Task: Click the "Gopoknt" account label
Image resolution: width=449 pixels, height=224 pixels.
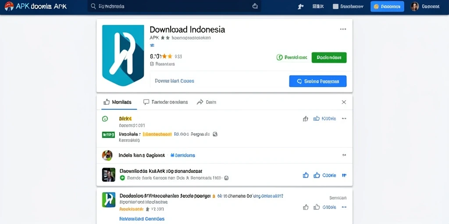Action: (431, 7)
